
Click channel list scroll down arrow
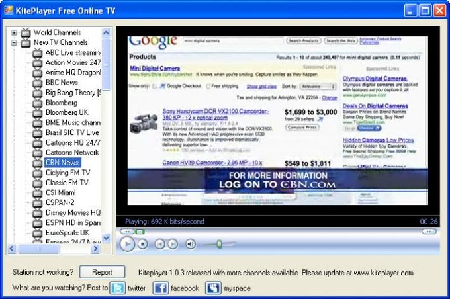click(x=106, y=238)
